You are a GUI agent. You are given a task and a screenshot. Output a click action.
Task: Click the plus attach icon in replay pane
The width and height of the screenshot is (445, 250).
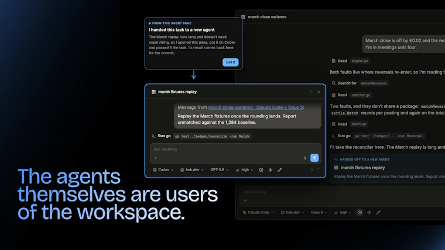(x=156, y=158)
